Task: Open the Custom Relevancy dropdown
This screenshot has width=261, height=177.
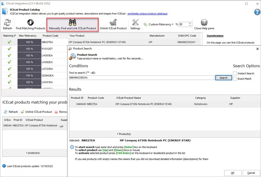Action: (172, 24)
